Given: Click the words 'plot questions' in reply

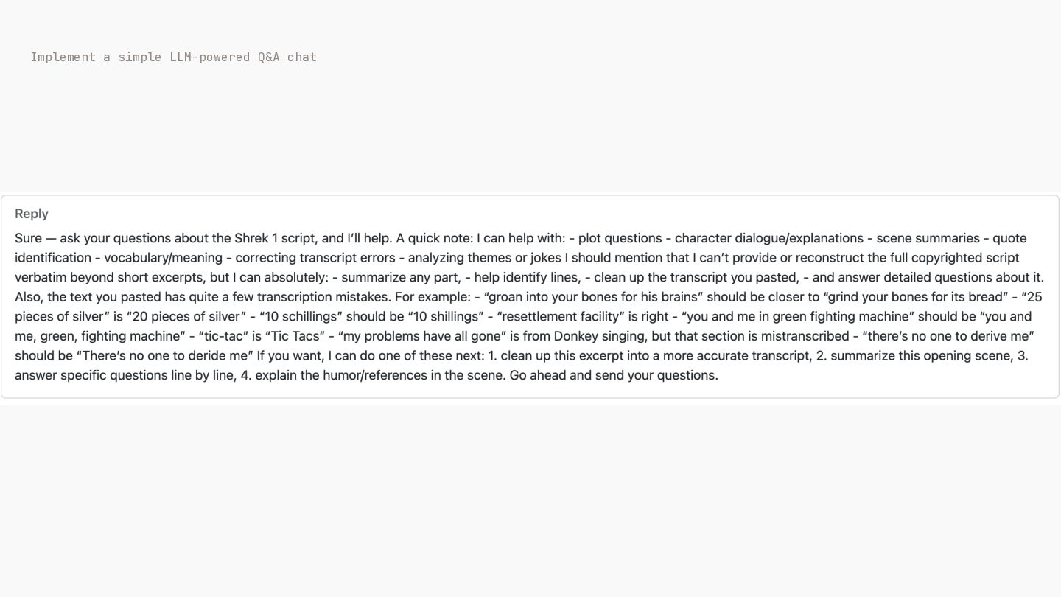Looking at the screenshot, I should (x=620, y=238).
